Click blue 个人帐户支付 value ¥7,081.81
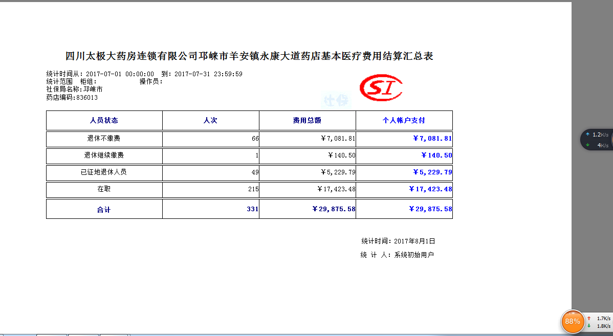Screen dimensions: 613x336 432,138
